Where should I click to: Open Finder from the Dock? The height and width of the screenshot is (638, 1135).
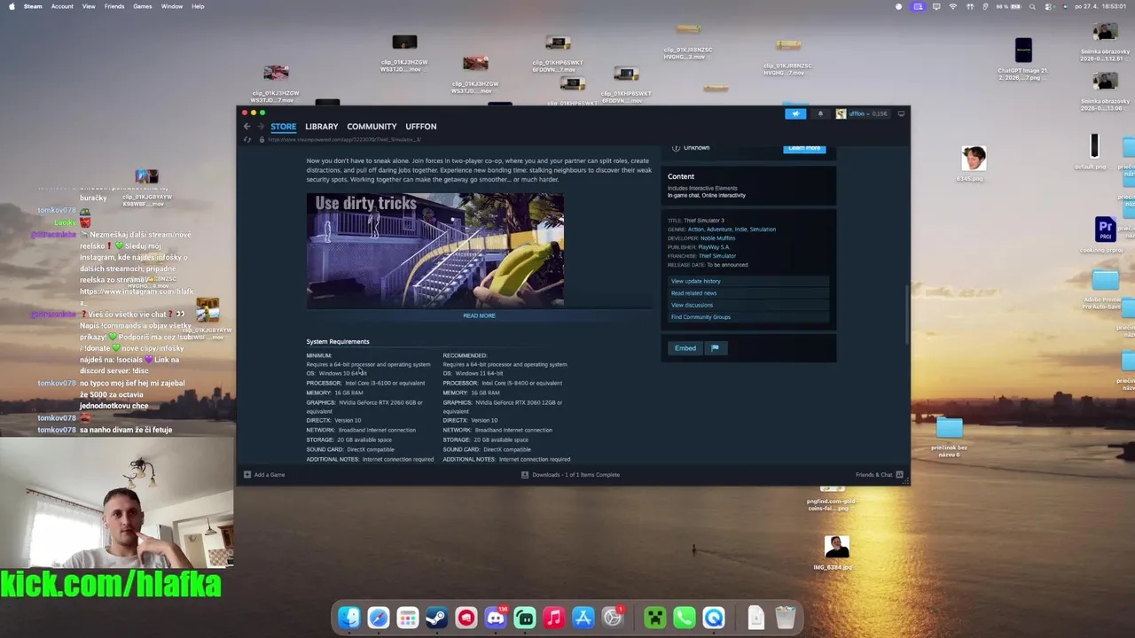click(349, 618)
